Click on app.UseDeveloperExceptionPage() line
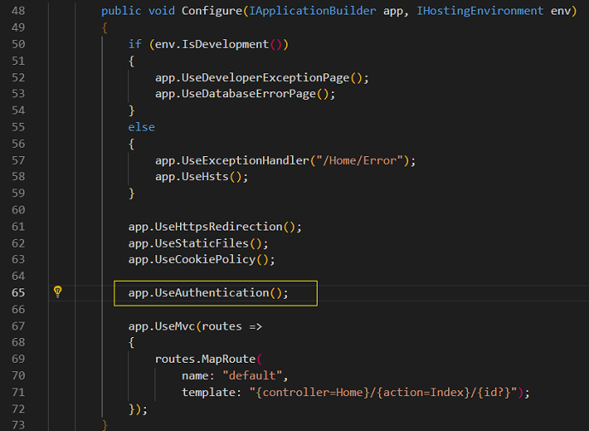 click(x=262, y=78)
